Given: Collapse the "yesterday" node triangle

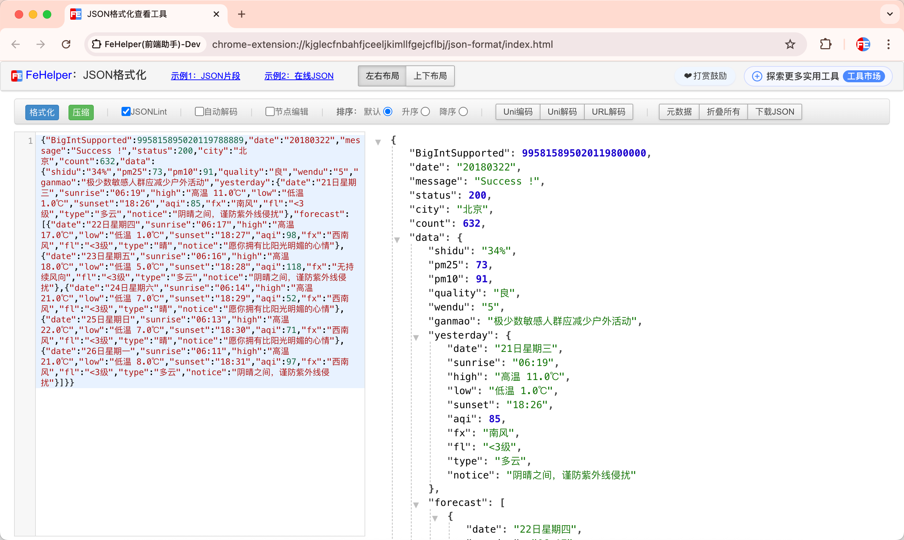Looking at the screenshot, I should coord(416,338).
